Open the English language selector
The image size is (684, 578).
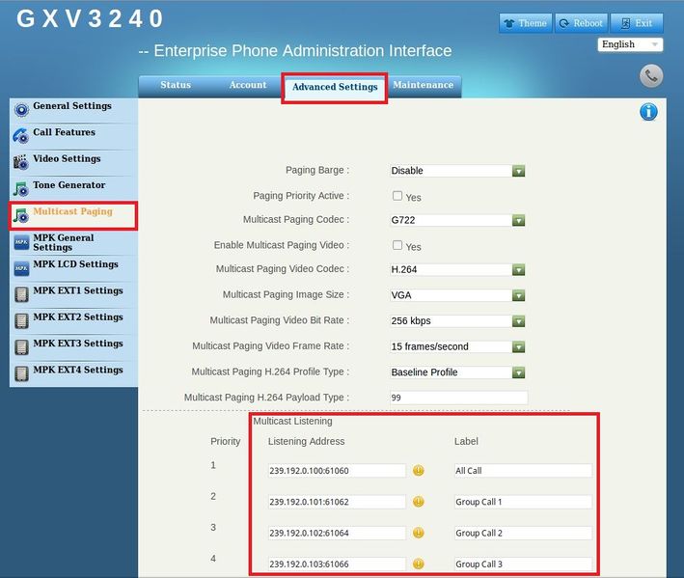[630, 44]
